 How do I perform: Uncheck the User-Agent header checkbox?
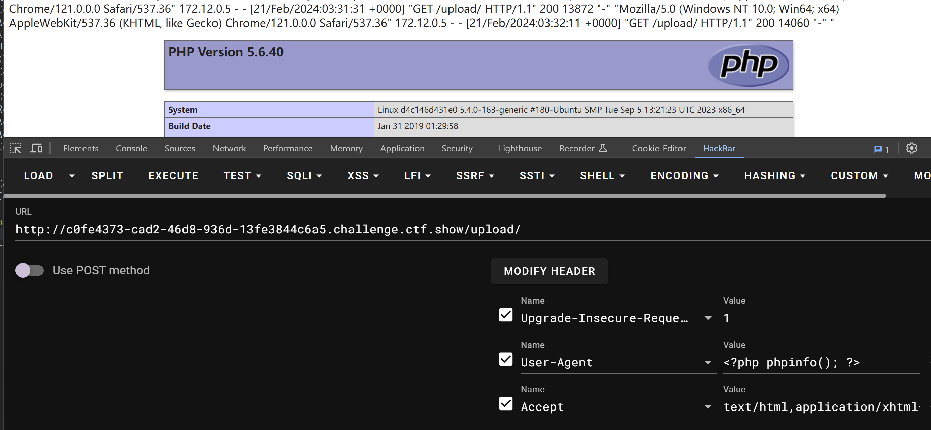point(506,359)
